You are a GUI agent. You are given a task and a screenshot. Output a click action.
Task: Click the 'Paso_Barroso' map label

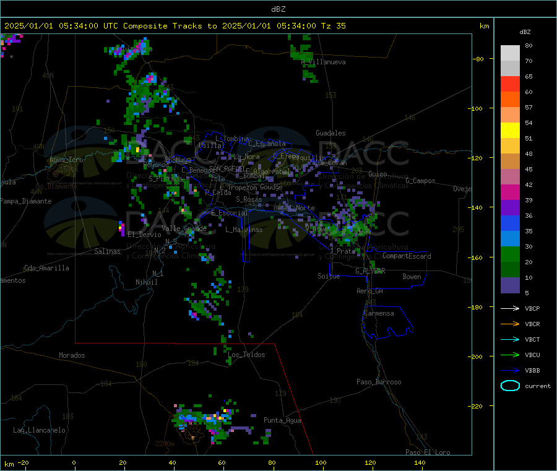tap(379, 382)
